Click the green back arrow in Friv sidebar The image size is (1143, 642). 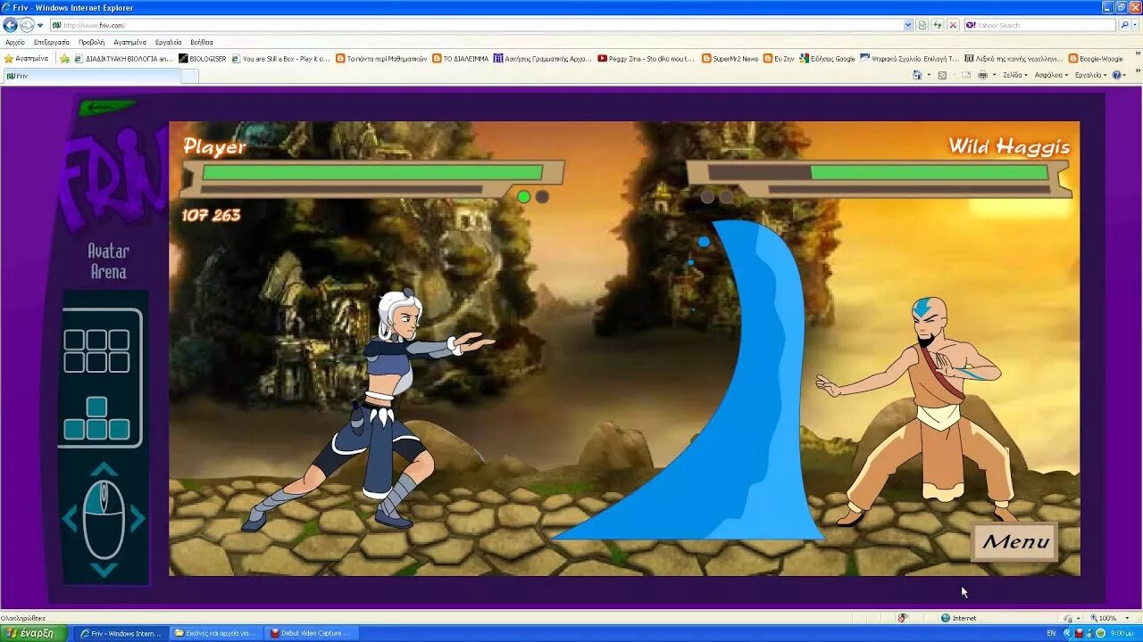pos(107,108)
